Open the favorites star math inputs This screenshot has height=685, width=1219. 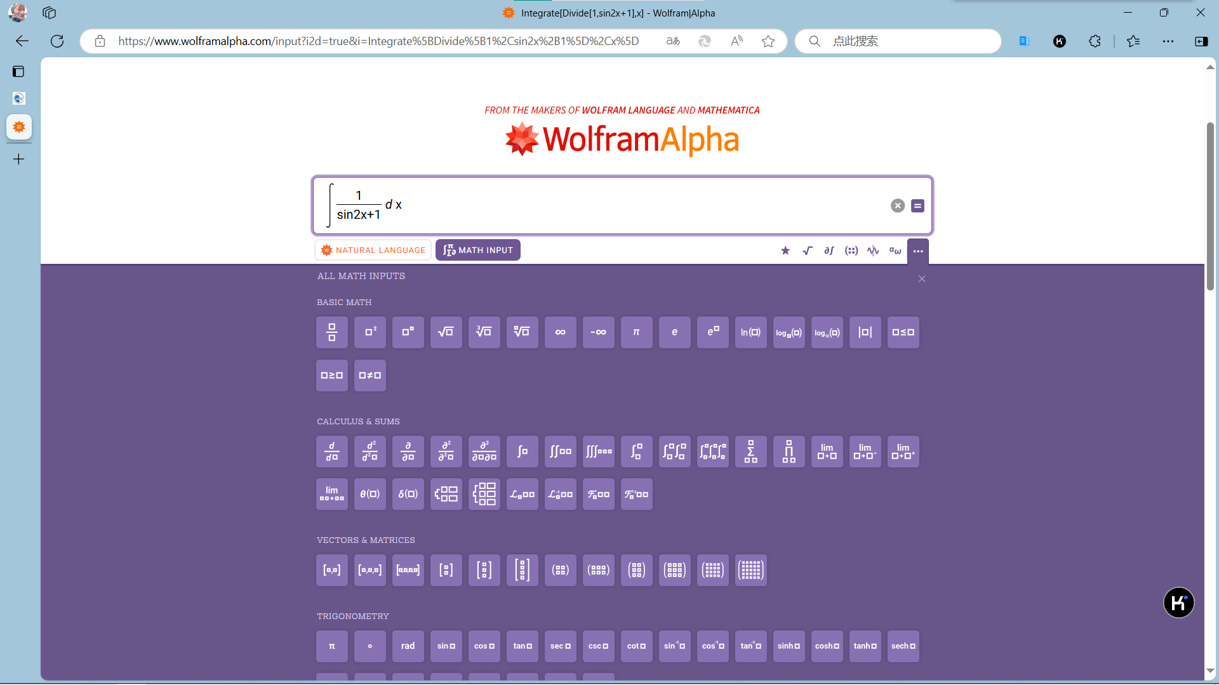coord(785,251)
